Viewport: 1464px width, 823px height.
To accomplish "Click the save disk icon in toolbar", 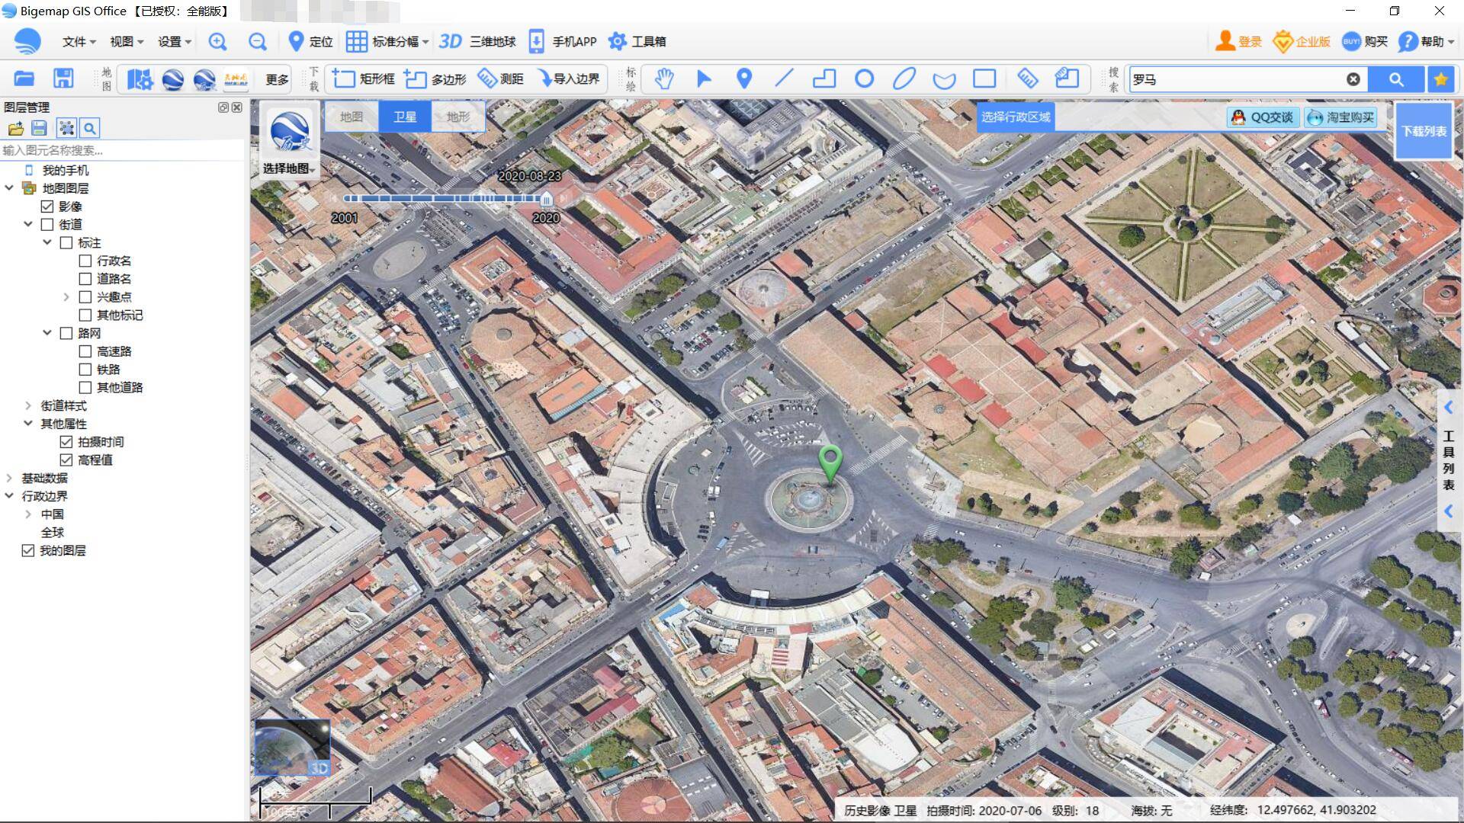I will [x=63, y=78].
